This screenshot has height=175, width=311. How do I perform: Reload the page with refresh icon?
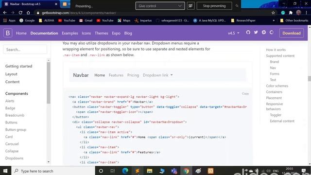coord(20,13)
